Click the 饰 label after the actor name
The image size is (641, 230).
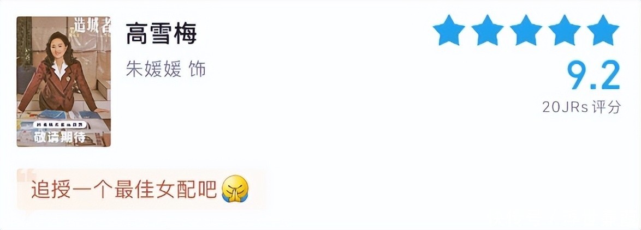(197, 69)
